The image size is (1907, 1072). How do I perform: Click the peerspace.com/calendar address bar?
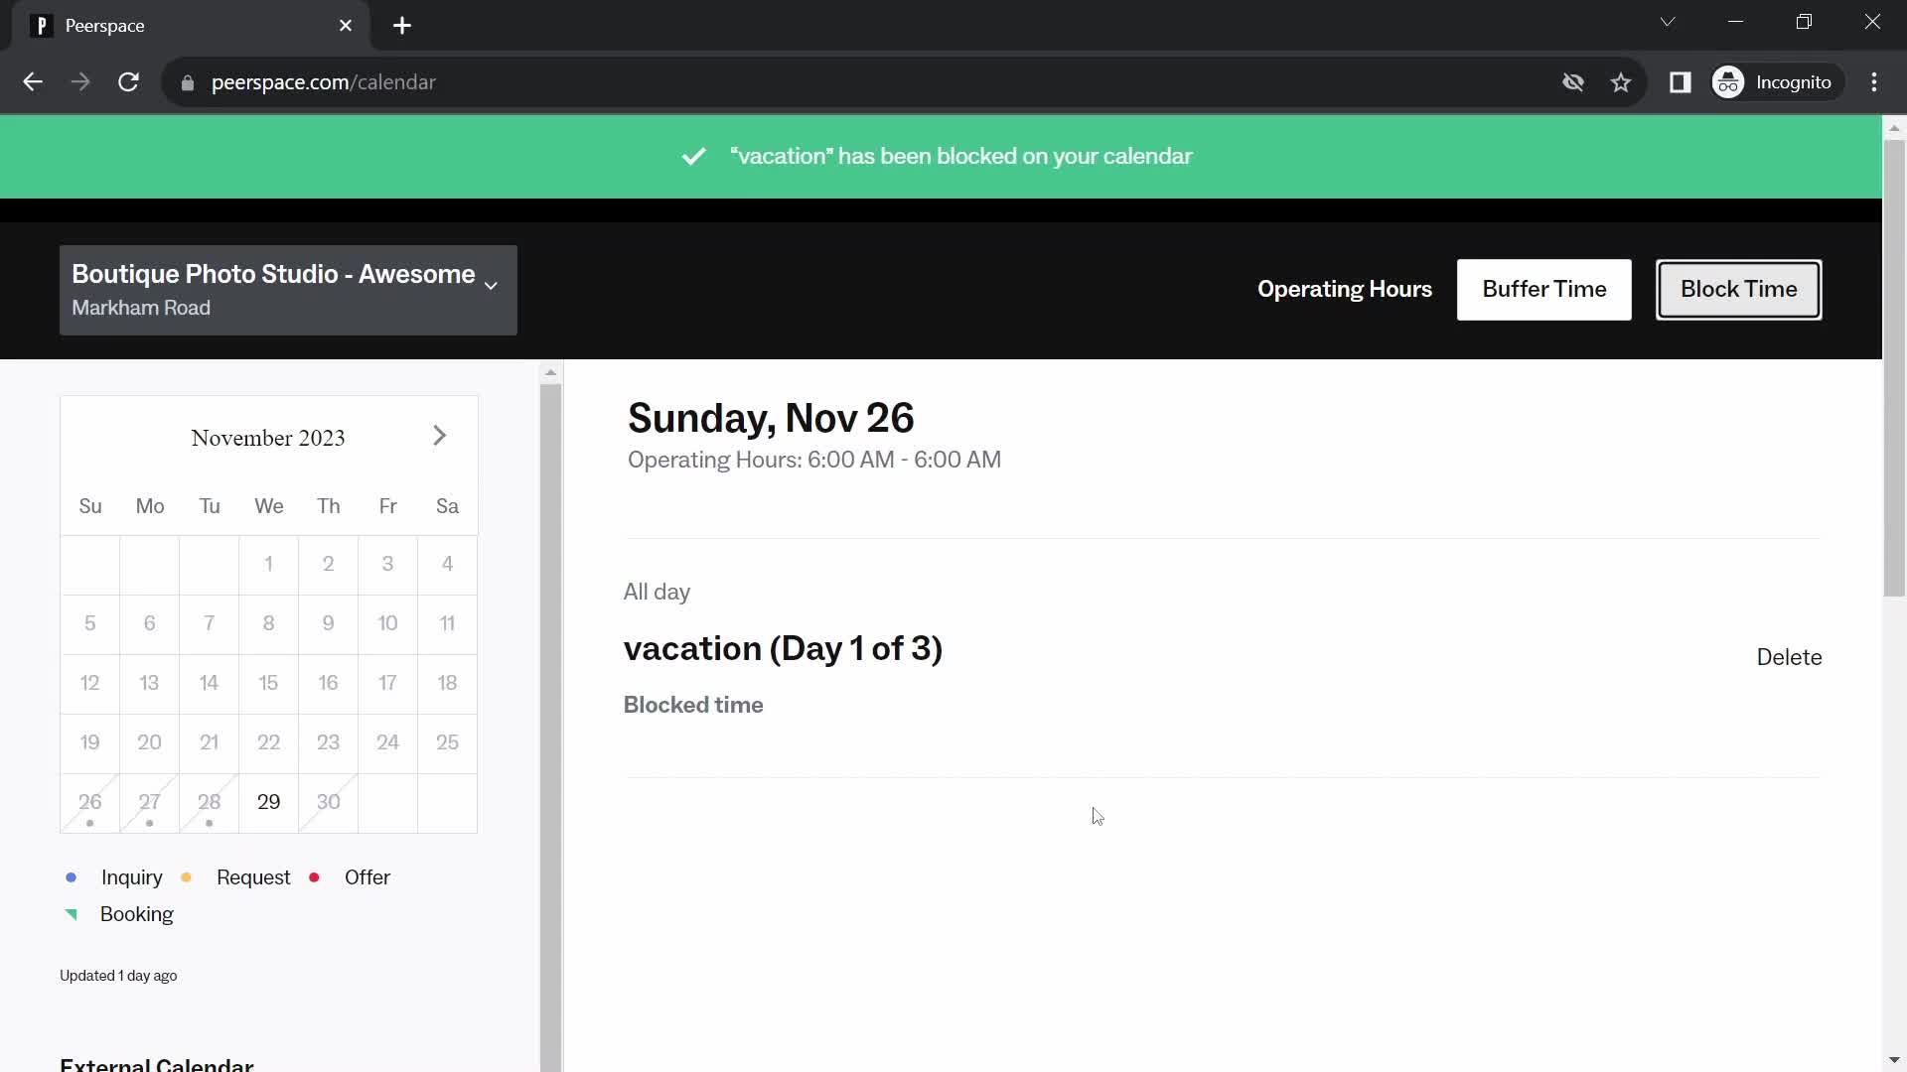click(x=325, y=81)
